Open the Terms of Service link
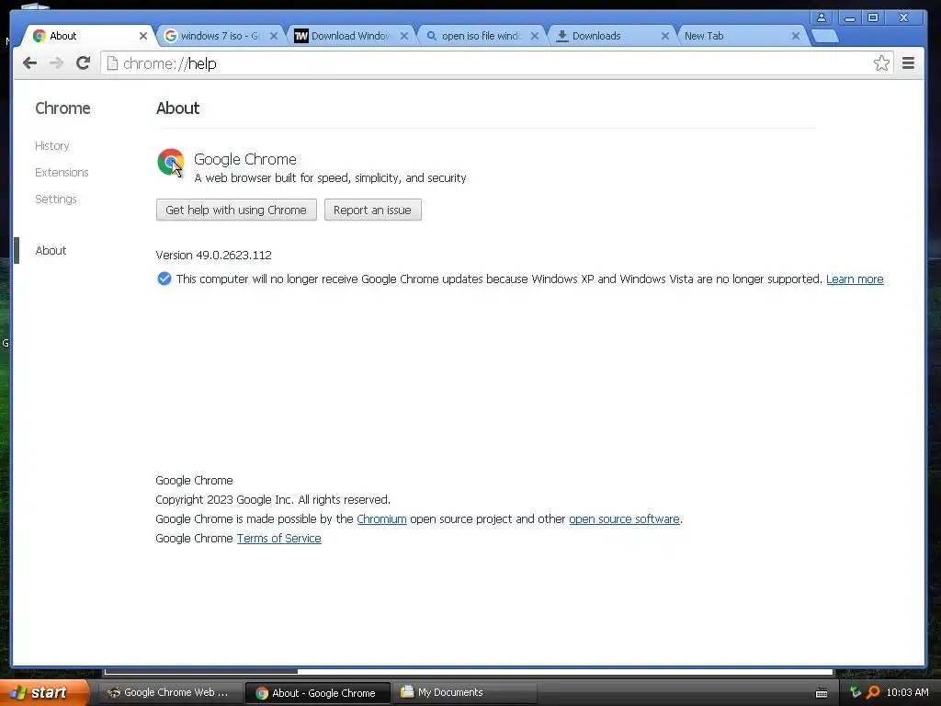Viewport: 941px width, 706px height. tap(279, 538)
